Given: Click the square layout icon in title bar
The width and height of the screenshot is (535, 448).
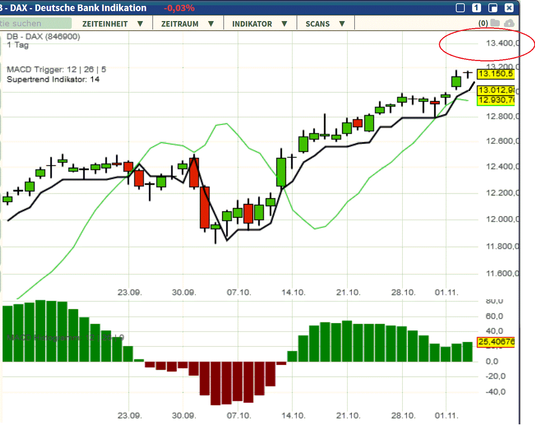Looking at the screenshot, I should 460,7.
